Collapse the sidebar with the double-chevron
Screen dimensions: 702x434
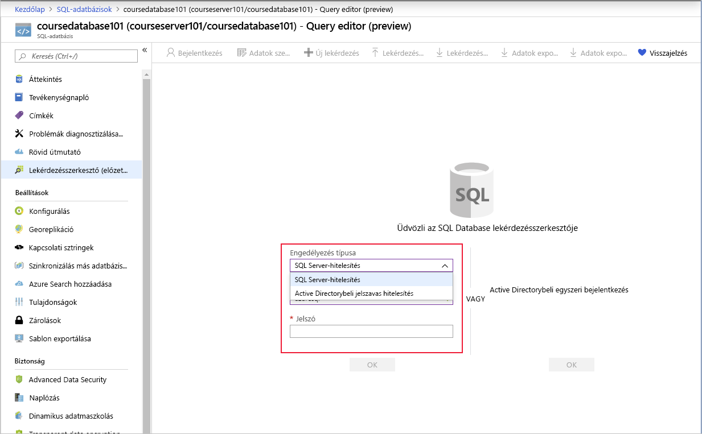click(x=145, y=50)
